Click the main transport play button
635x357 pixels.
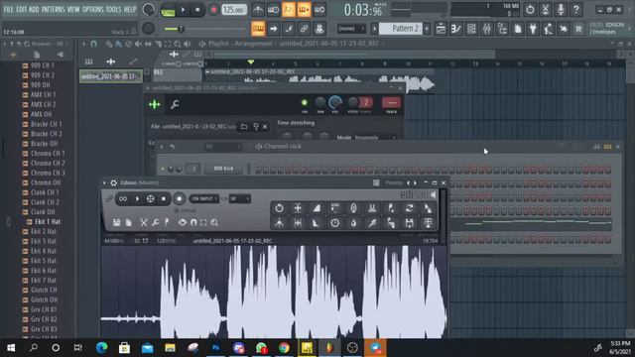(x=183, y=10)
